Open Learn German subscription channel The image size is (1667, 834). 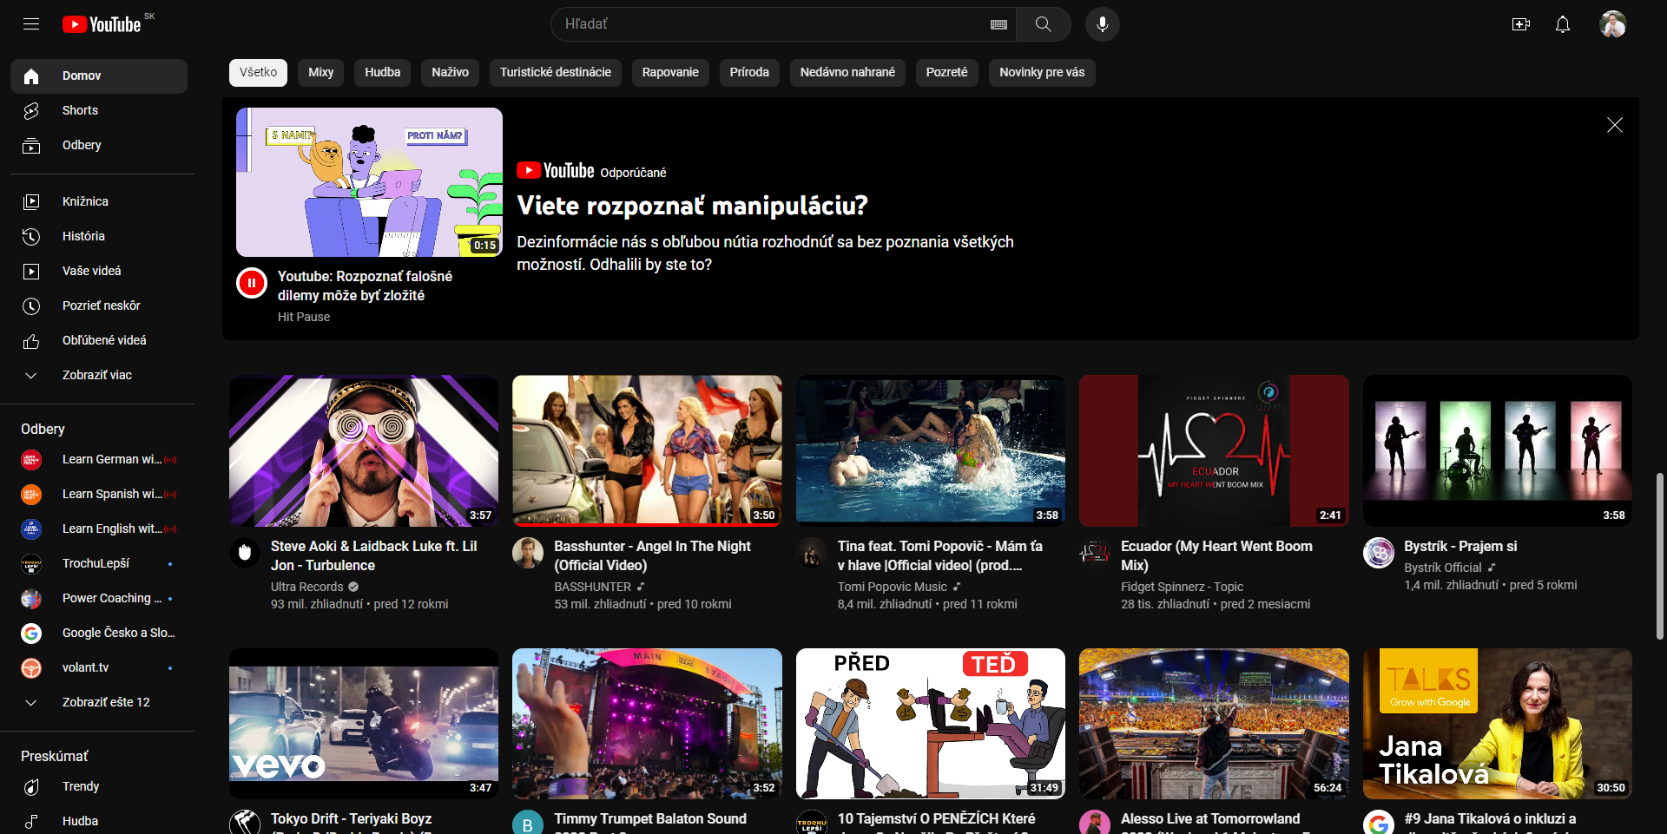tap(99, 459)
